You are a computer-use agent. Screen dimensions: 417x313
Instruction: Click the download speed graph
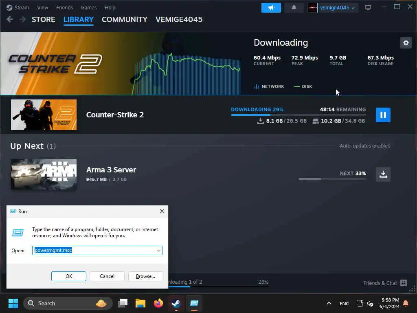(x=186, y=74)
